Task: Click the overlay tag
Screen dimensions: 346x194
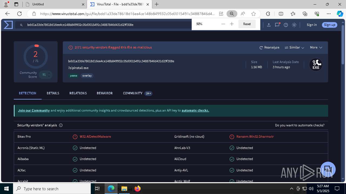Action: [87, 76]
